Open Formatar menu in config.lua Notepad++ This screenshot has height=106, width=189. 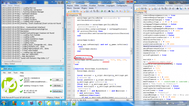169,6
